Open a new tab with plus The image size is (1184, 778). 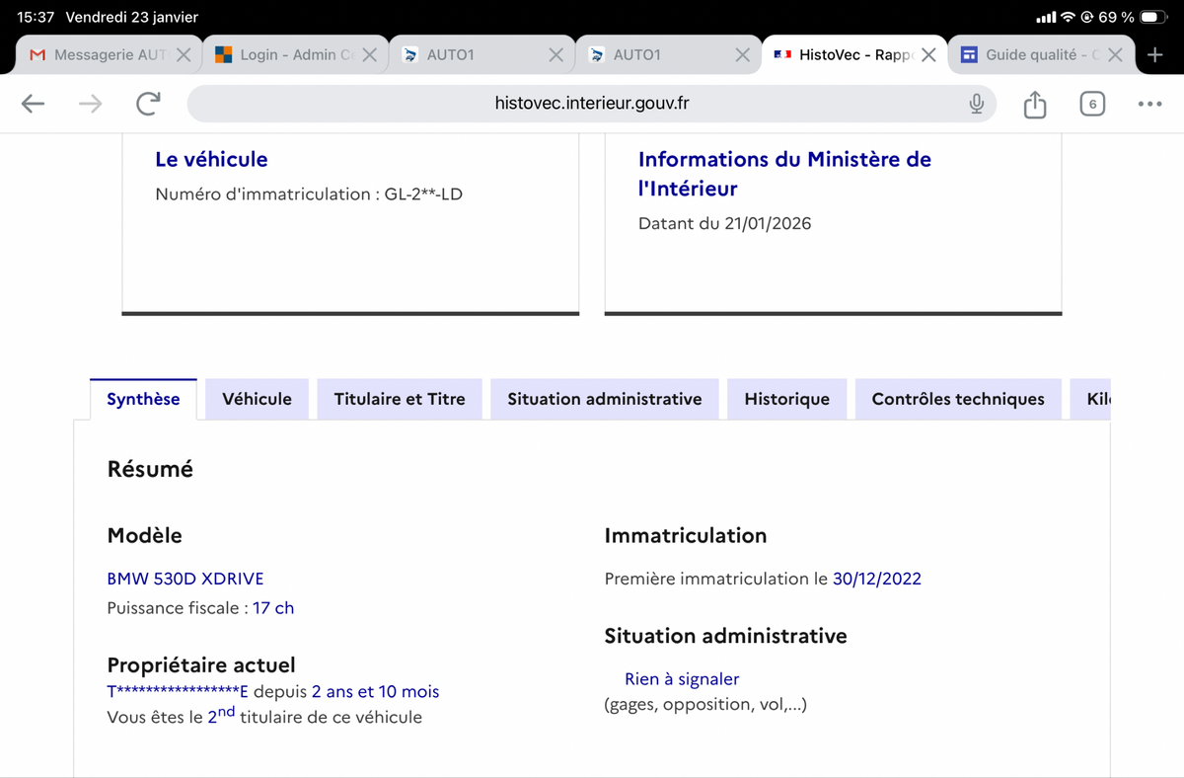(1155, 55)
